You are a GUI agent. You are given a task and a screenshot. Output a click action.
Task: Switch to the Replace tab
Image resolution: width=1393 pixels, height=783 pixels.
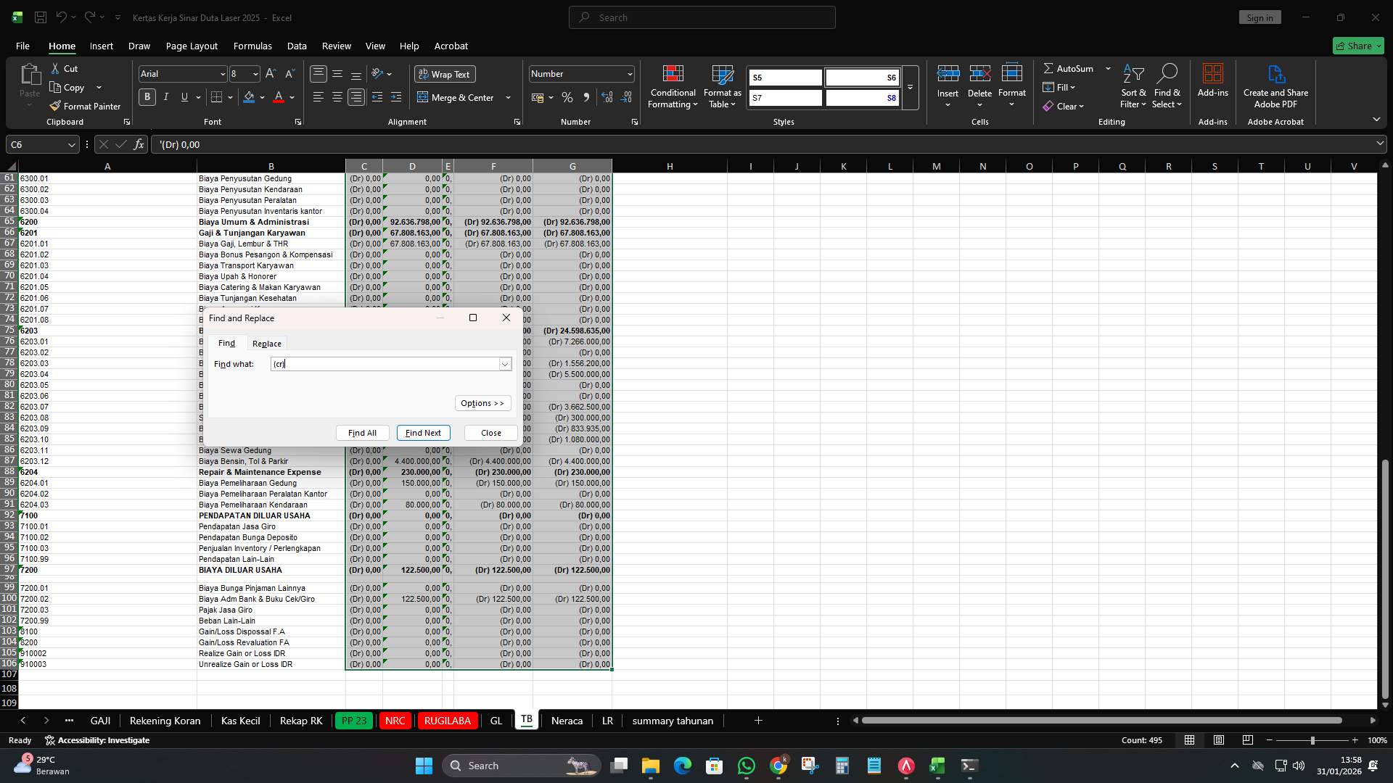pyautogui.click(x=266, y=343)
